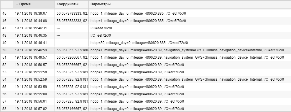Viewport: 291px width, 112px height.
Task: Select row 49 with hdop=30 parameters
Action: 146,43
